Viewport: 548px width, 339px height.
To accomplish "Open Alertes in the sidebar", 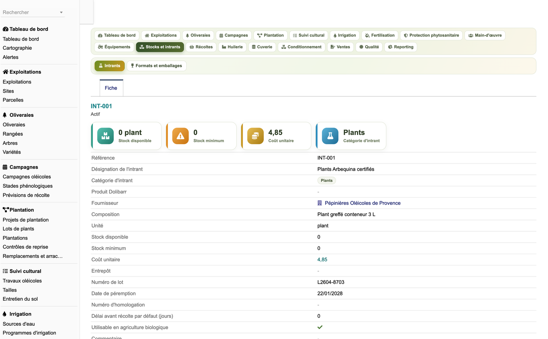I will (x=11, y=57).
